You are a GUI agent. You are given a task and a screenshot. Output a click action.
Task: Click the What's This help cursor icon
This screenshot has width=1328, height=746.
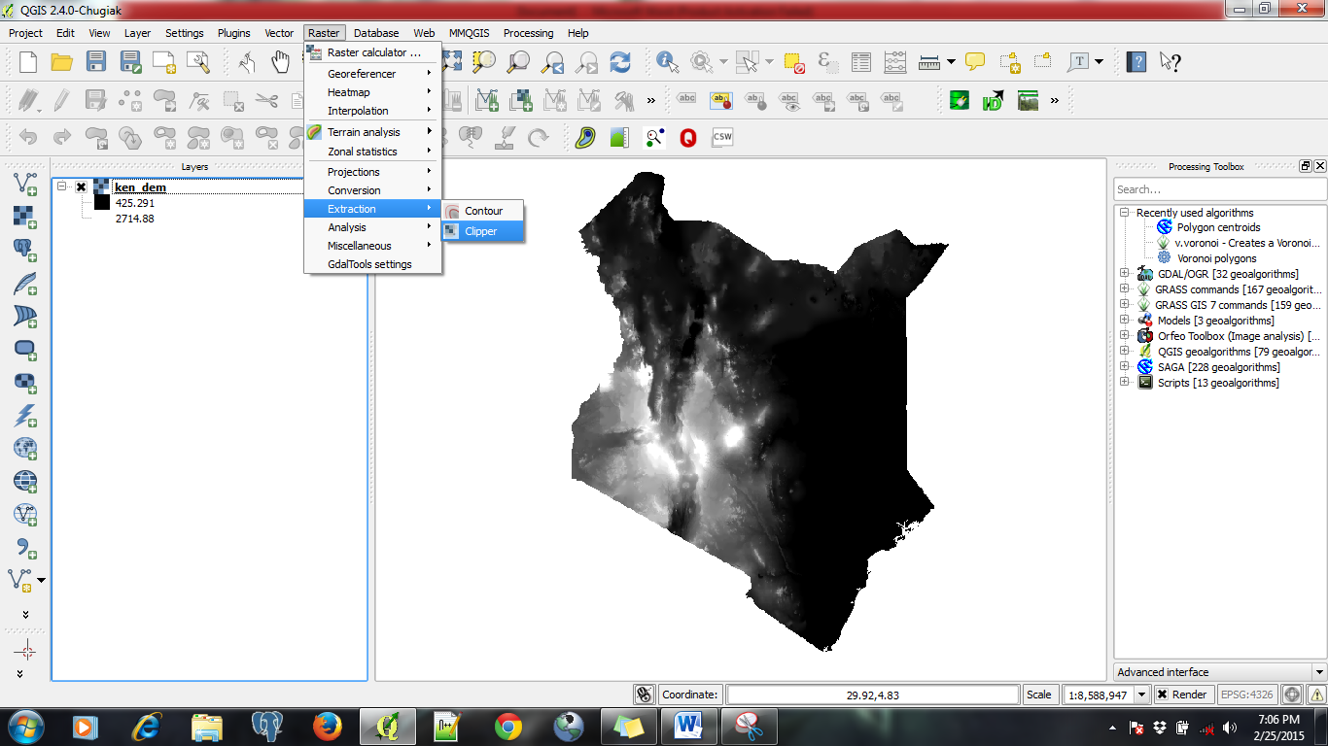[1170, 62]
